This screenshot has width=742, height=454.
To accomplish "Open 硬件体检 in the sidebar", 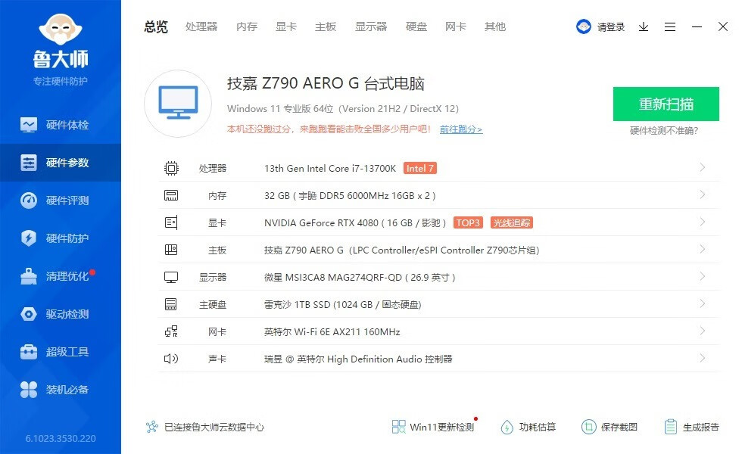I will [61, 125].
